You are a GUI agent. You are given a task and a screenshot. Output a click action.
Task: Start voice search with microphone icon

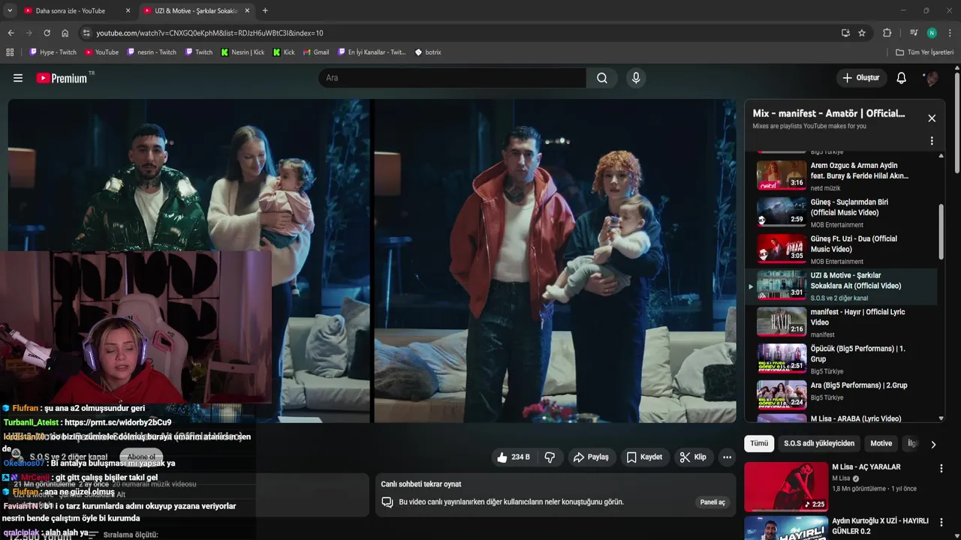[x=636, y=78]
